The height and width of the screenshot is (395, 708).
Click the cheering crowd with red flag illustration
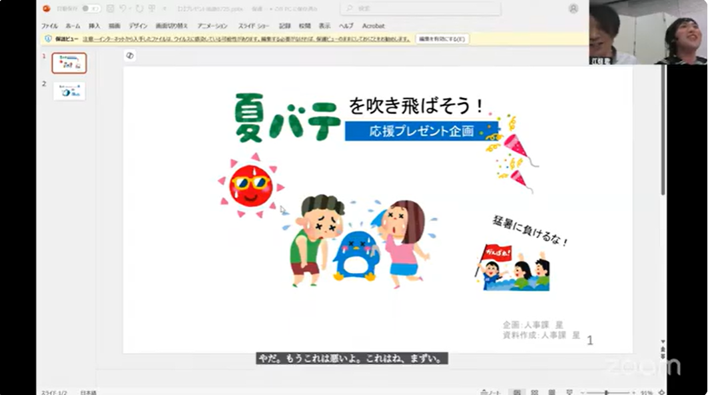[x=513, y=267]
